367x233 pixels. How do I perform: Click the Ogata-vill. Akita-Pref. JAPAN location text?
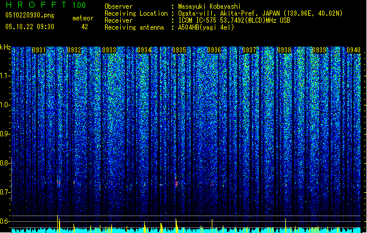tap(260, 13)
